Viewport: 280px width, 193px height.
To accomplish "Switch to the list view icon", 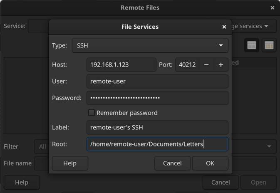I will pos(252,45).
